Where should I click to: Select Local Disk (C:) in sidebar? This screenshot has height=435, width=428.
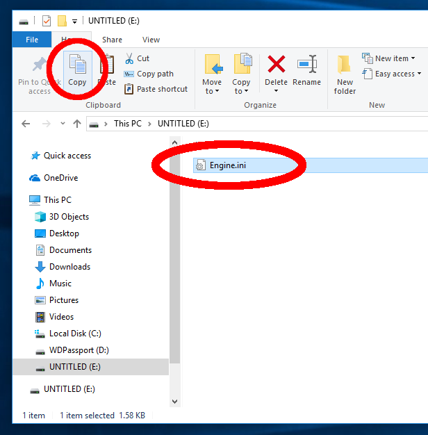[x=77, y=334]
